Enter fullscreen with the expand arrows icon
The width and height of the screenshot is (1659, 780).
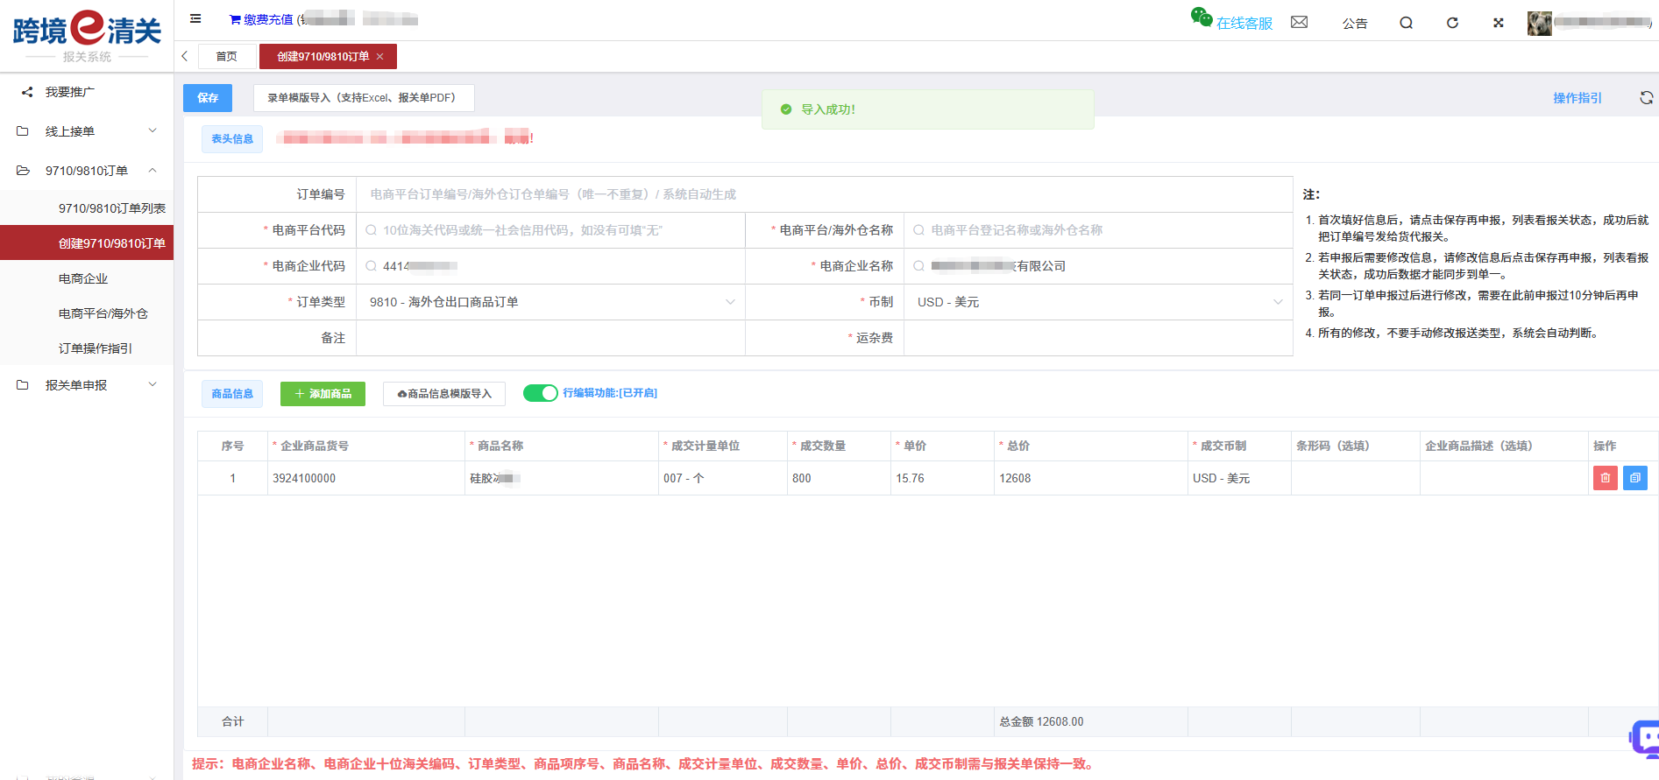coord(1498,23)
